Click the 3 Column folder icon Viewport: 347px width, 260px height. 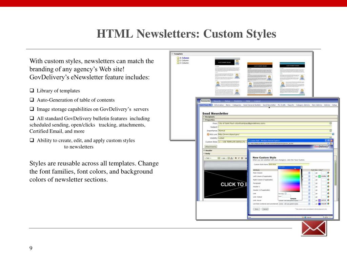click(178, 63)
